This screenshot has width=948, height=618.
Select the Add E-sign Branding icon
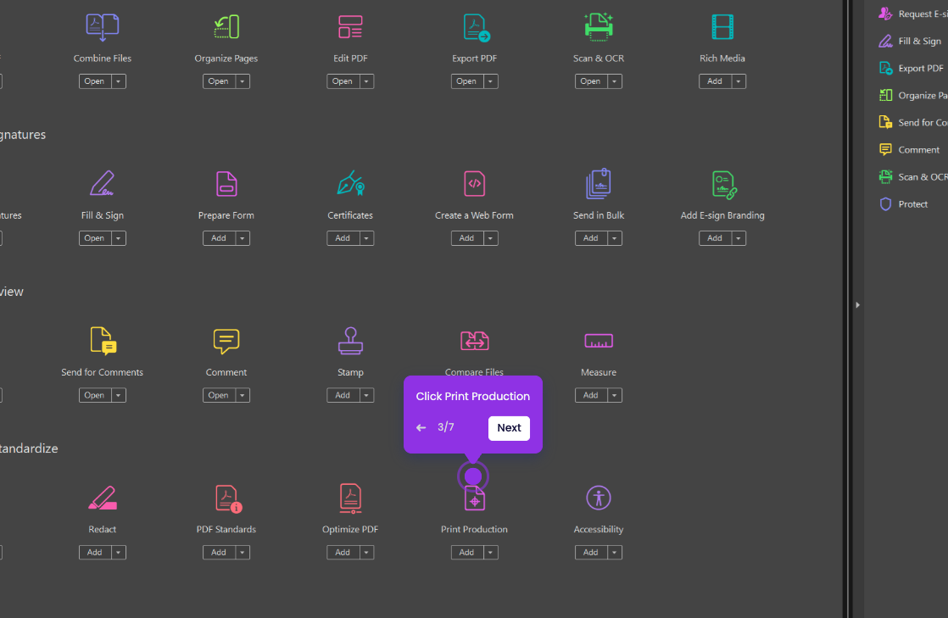tap(723, 185)
